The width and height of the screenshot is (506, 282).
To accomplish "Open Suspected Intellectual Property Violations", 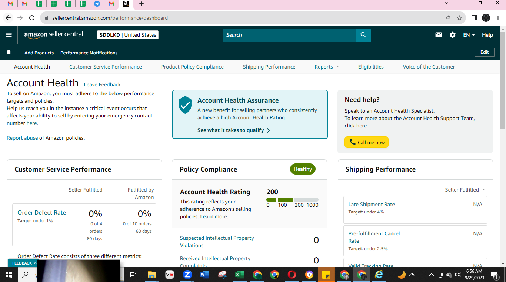I will 217,242.
